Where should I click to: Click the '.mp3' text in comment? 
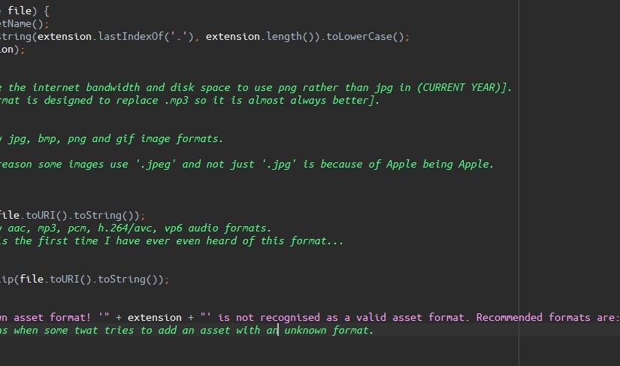[176, 101]
